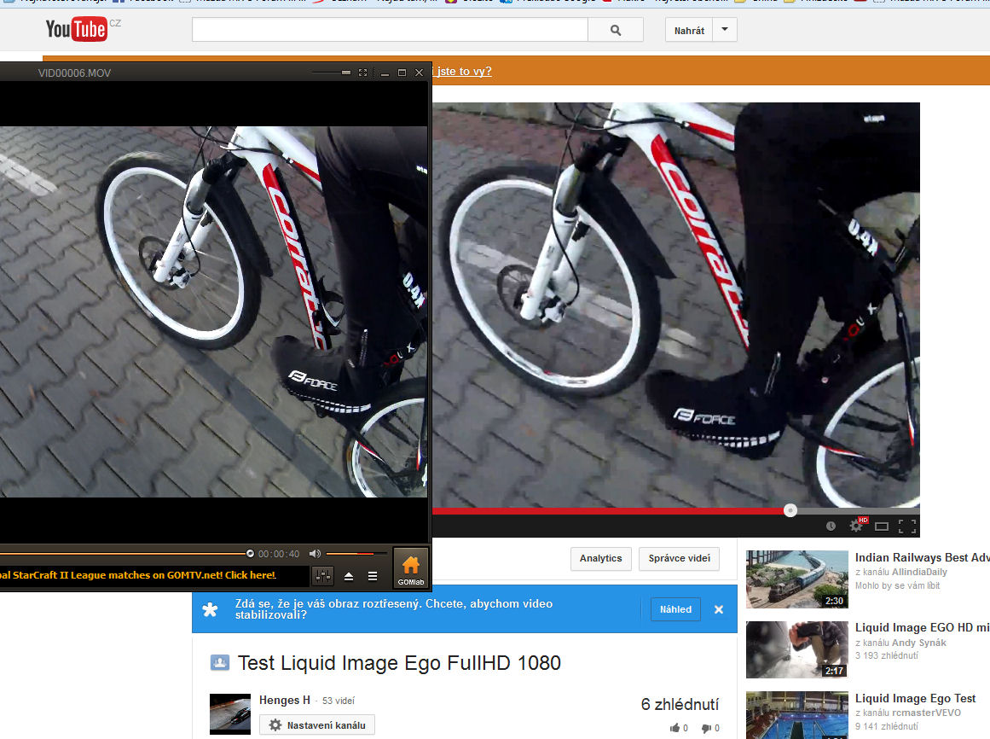Open Nastavení kanálu channel settings
The height and width of the screenshot is (739, 990).
pos(317,725)
